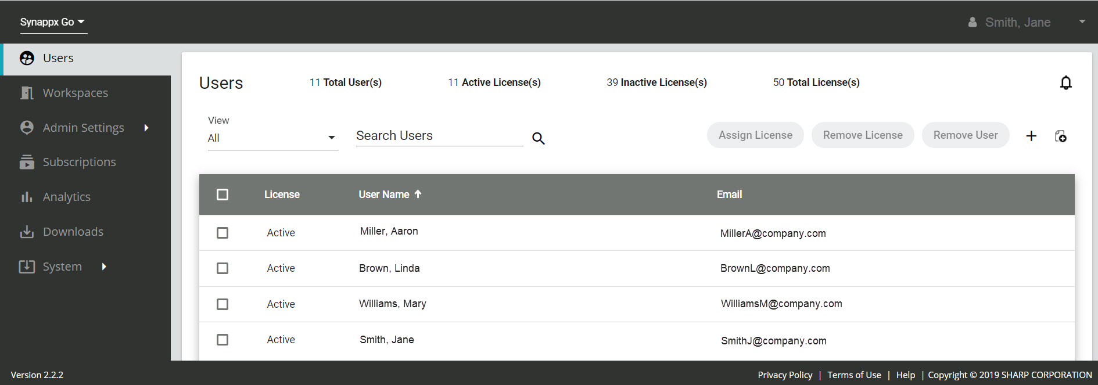The width and height of the screenshot is (1098, 385).
Task: Click the user avatar icon beside Smith, Jane
Action: [973, 22]
